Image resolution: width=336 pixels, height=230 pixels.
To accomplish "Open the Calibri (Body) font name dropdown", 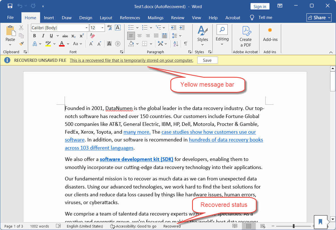I will tap(87, 28).
